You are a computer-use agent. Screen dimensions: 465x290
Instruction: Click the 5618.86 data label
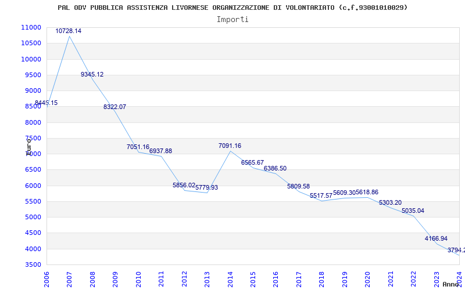(x=367, y=193)
